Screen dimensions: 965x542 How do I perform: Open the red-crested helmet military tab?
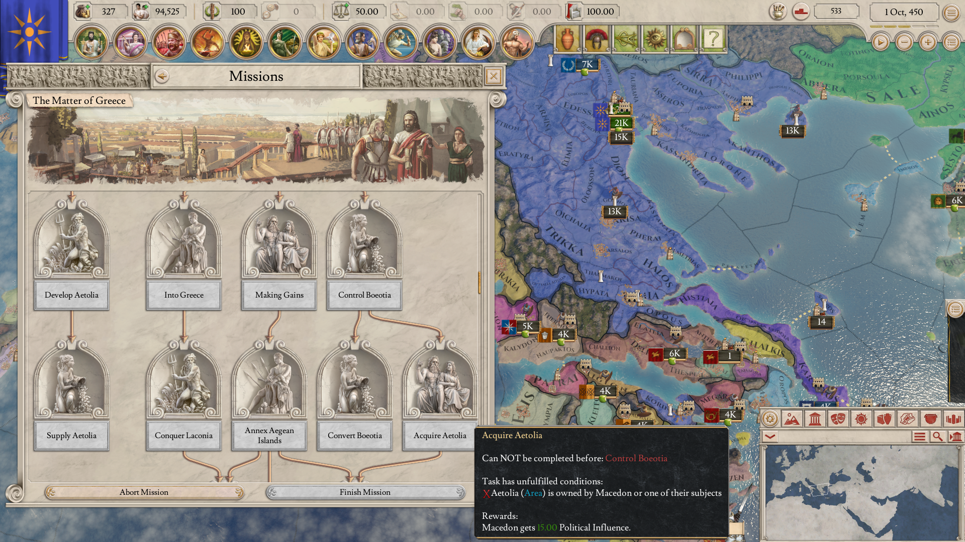tap(597, 39)
